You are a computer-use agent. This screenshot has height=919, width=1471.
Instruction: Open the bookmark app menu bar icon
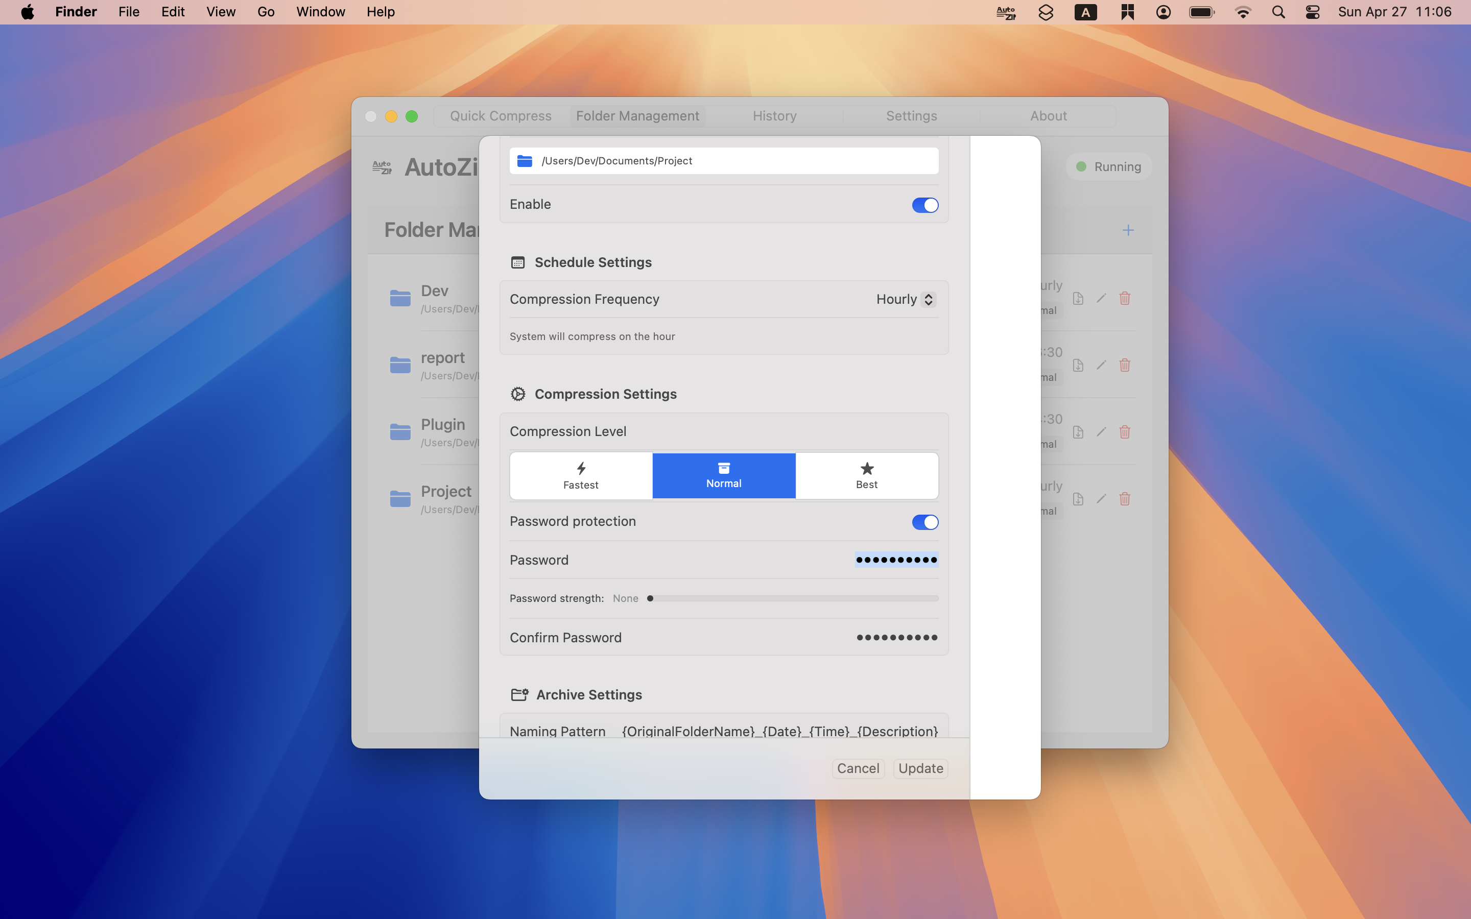(1128, 12)
